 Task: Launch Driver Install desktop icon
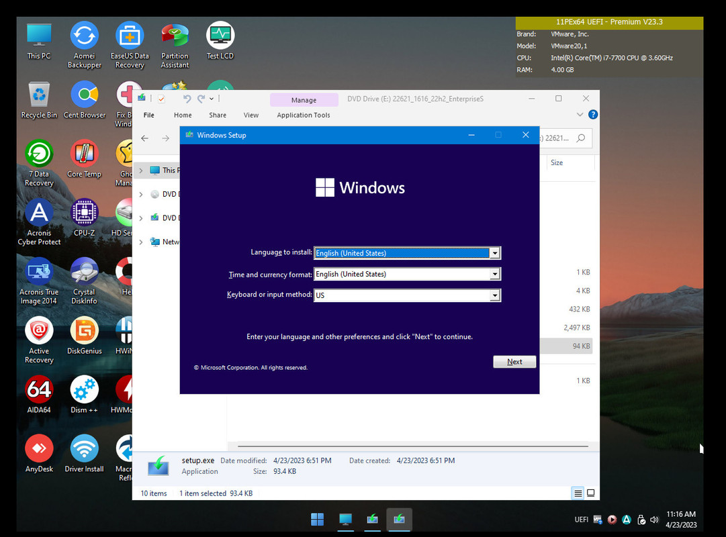(84, 454)
